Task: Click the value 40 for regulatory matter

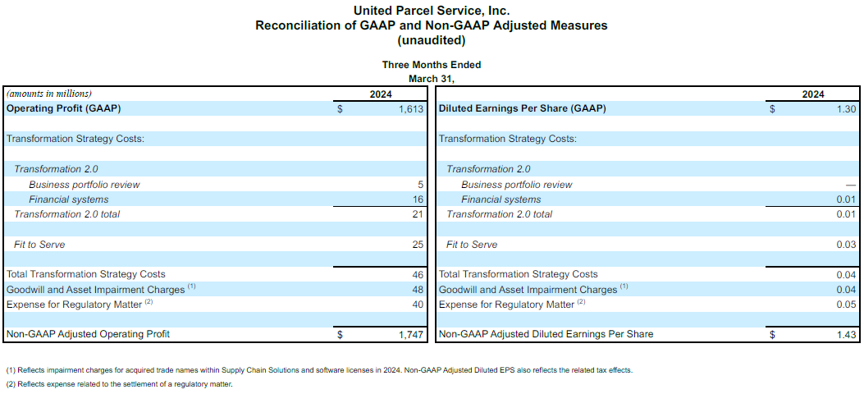Action: [418, 305]
